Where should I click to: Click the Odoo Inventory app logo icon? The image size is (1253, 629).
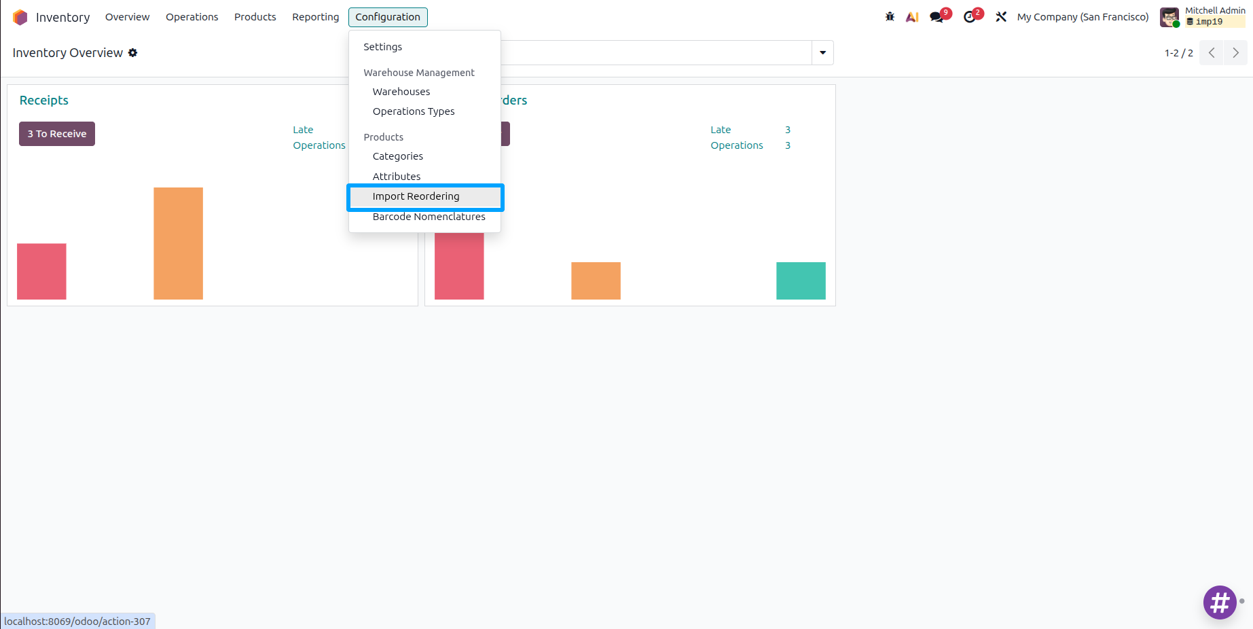click(20, 17)
